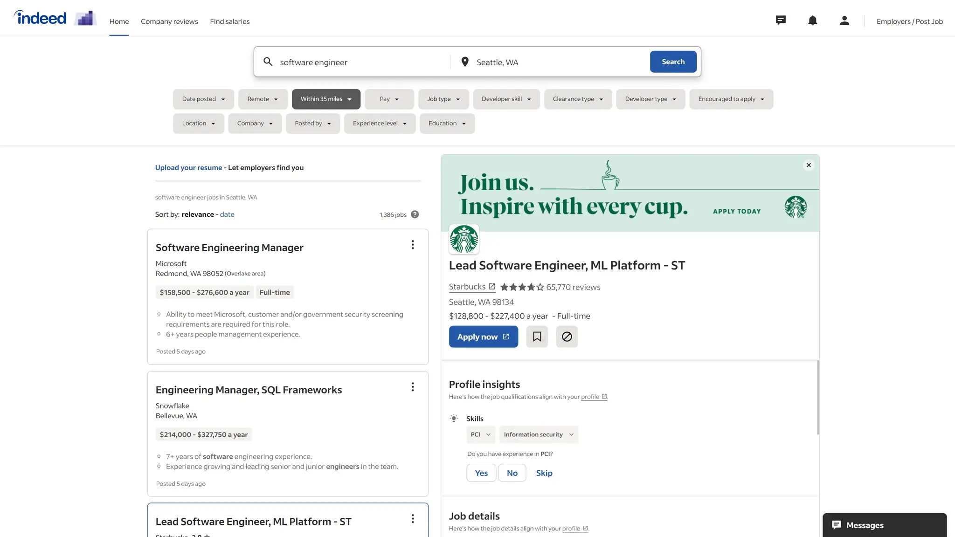
Task: Open the Location filter dropdown
Action: pyautogui.click(x=199, y=124)
